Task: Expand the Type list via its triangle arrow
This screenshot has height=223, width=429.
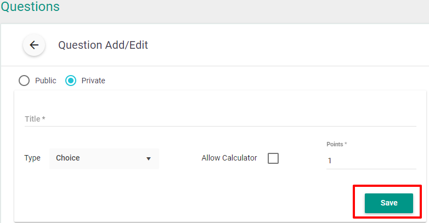Action: [x=149, y=159]
